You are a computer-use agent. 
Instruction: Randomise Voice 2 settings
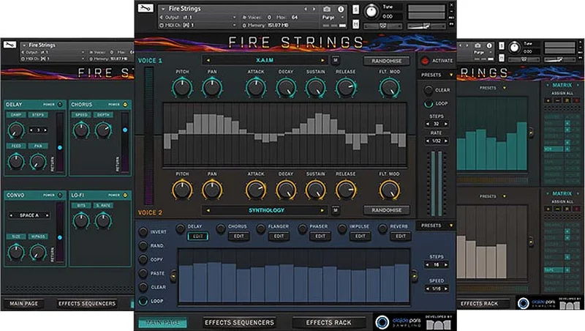point(387,210)
